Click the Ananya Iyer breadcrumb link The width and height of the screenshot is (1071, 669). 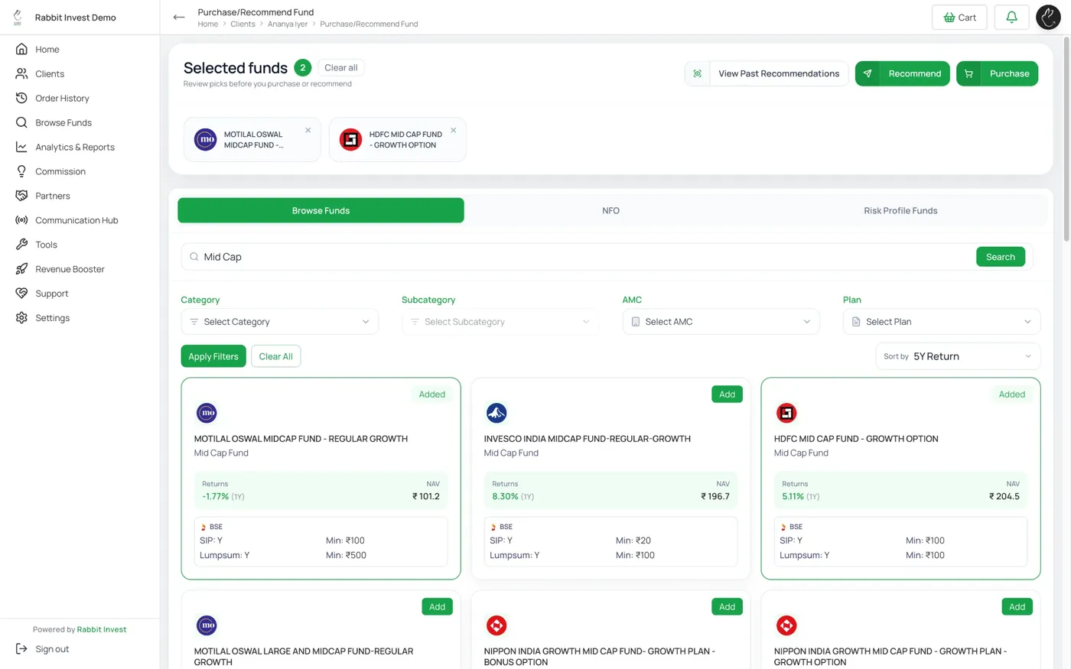pos(288,24)
